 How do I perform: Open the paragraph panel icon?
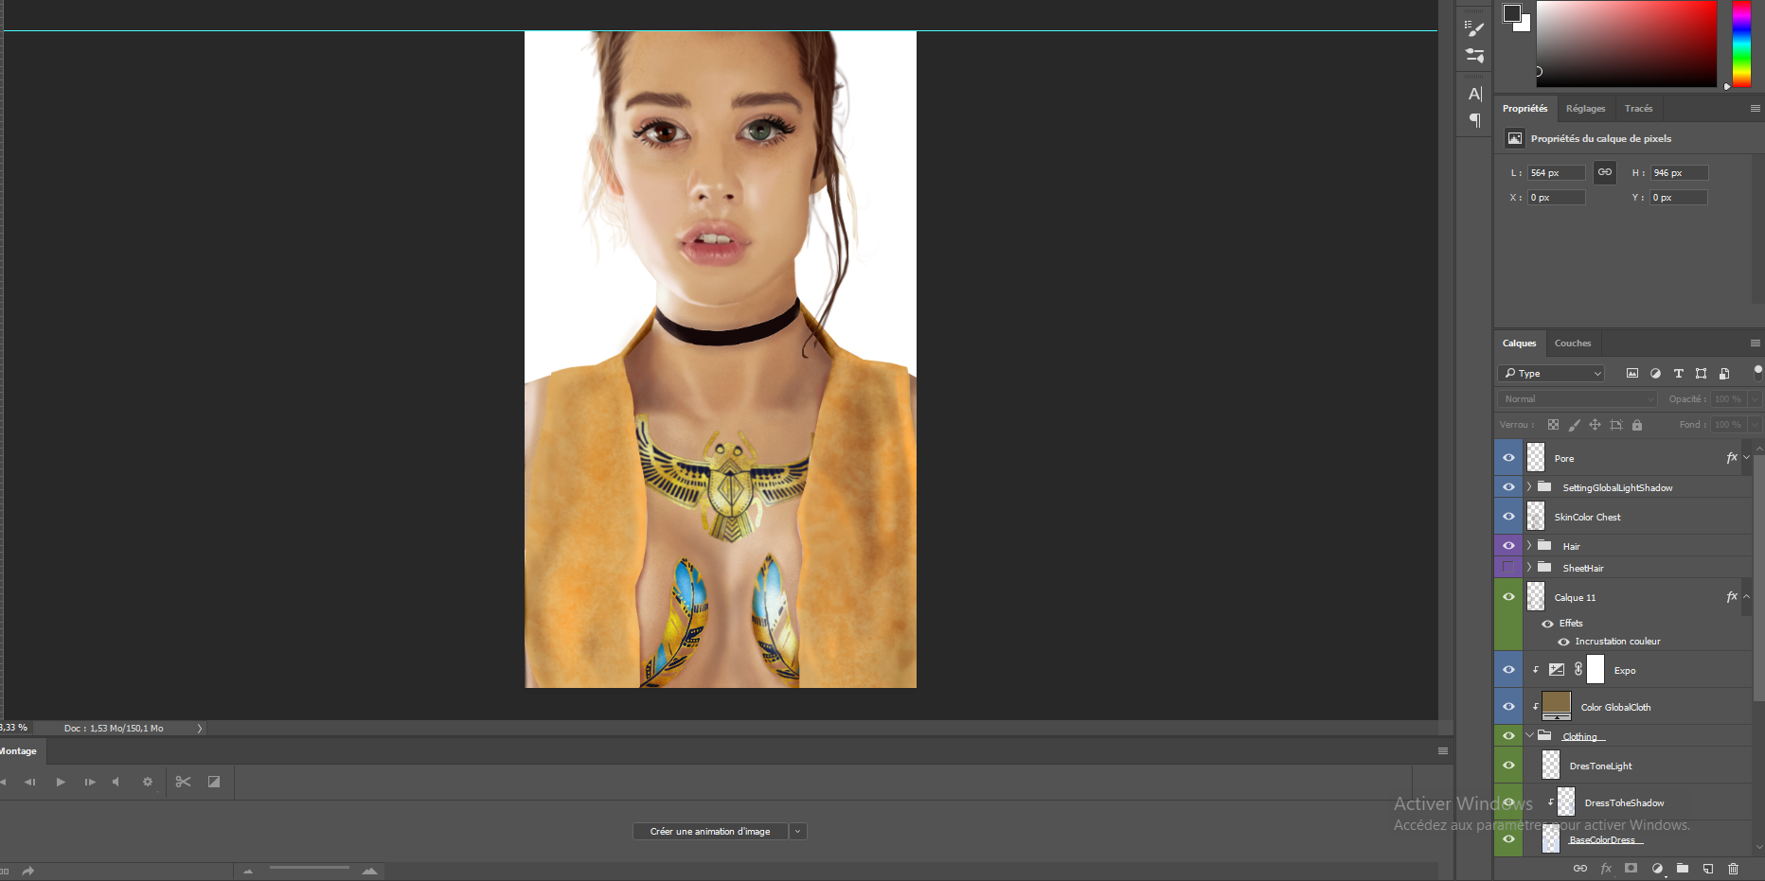(x=1474, y=120)
